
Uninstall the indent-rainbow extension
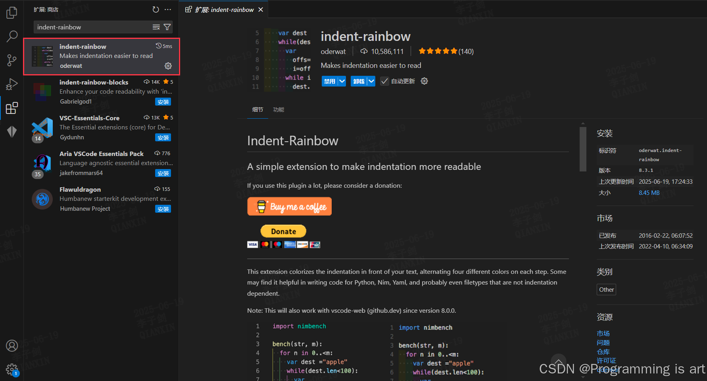[x=359, y=81]
